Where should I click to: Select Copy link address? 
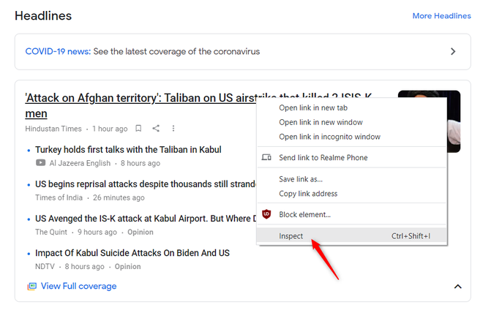(308, 194)
